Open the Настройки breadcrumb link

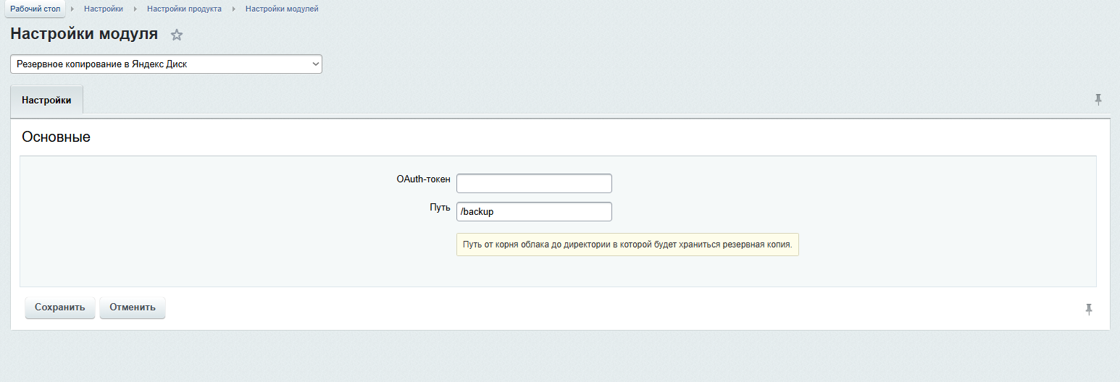click(x=103, y=9)
